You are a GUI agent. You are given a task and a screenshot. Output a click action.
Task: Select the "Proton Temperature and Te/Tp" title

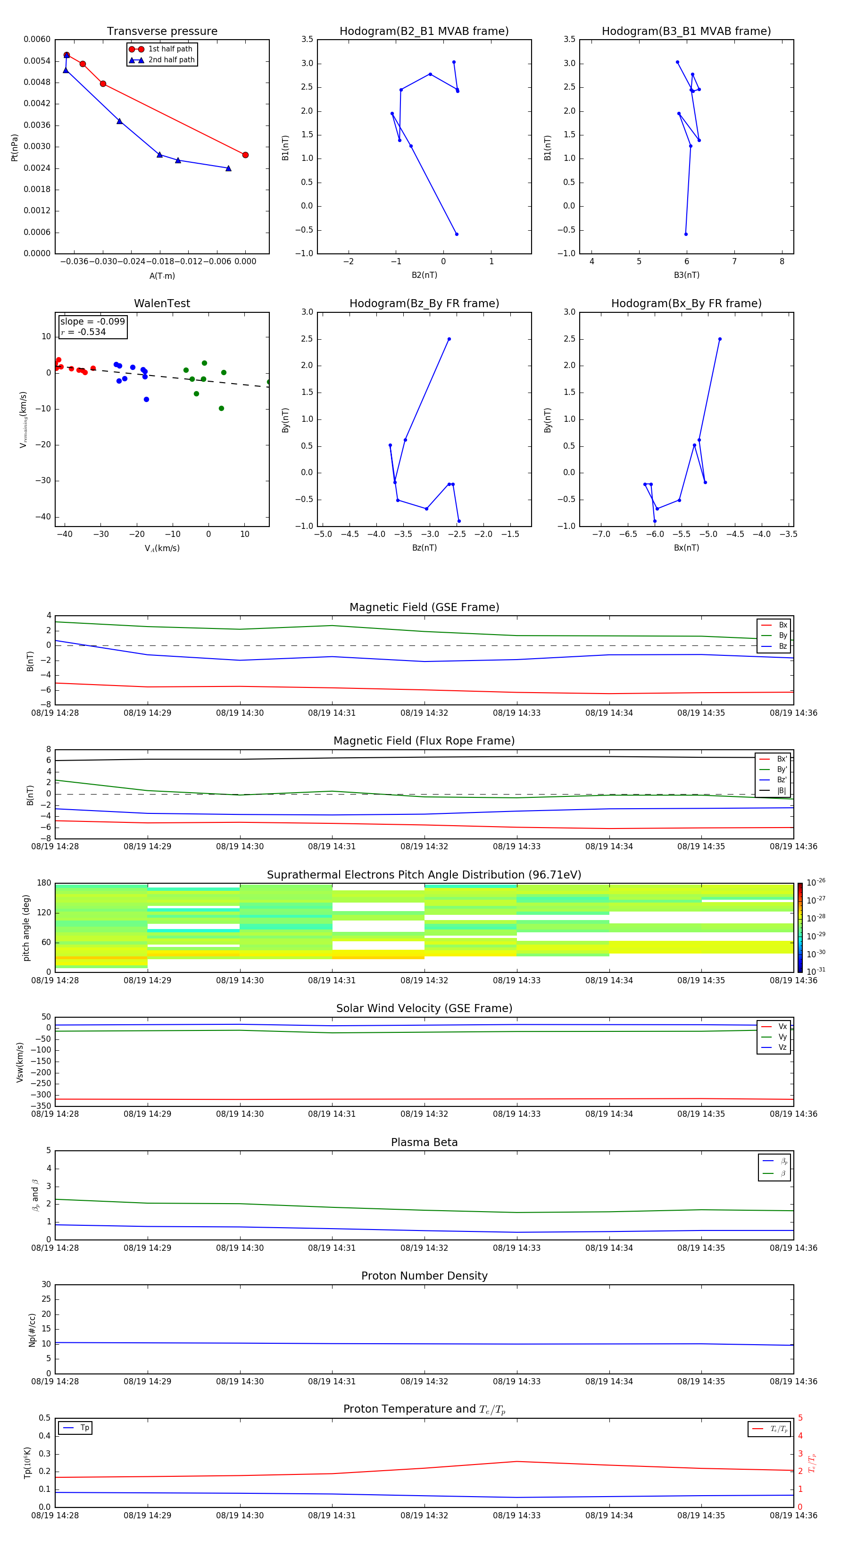click(424, 1409)
